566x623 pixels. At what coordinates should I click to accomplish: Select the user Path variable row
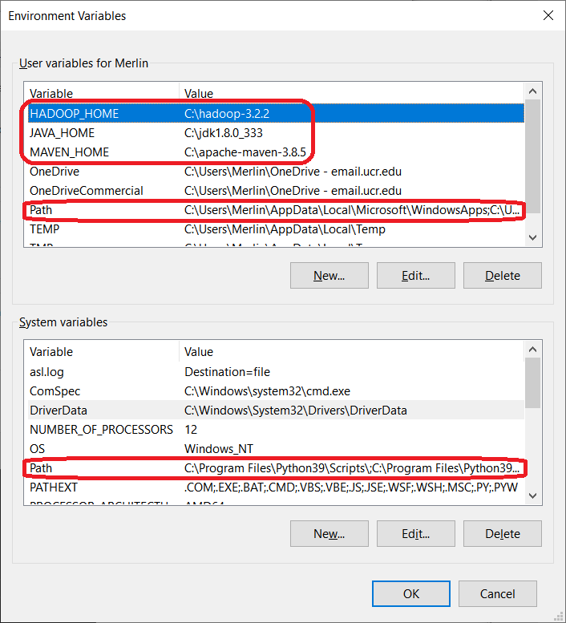[x=276, y=210]
